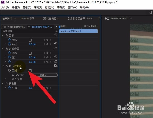Toggle stopwatch animation for 左
The image size is (153, 118).
[x=9, y=57]
